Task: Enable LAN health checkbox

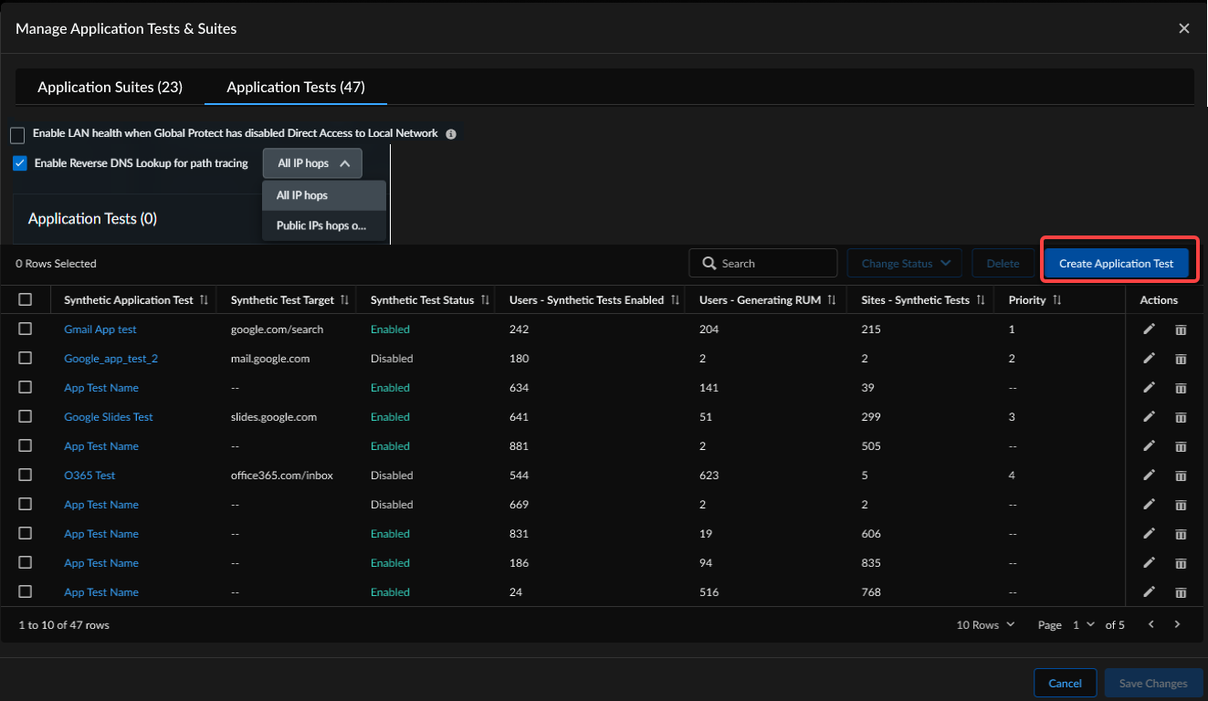Action: click(17, 135)
